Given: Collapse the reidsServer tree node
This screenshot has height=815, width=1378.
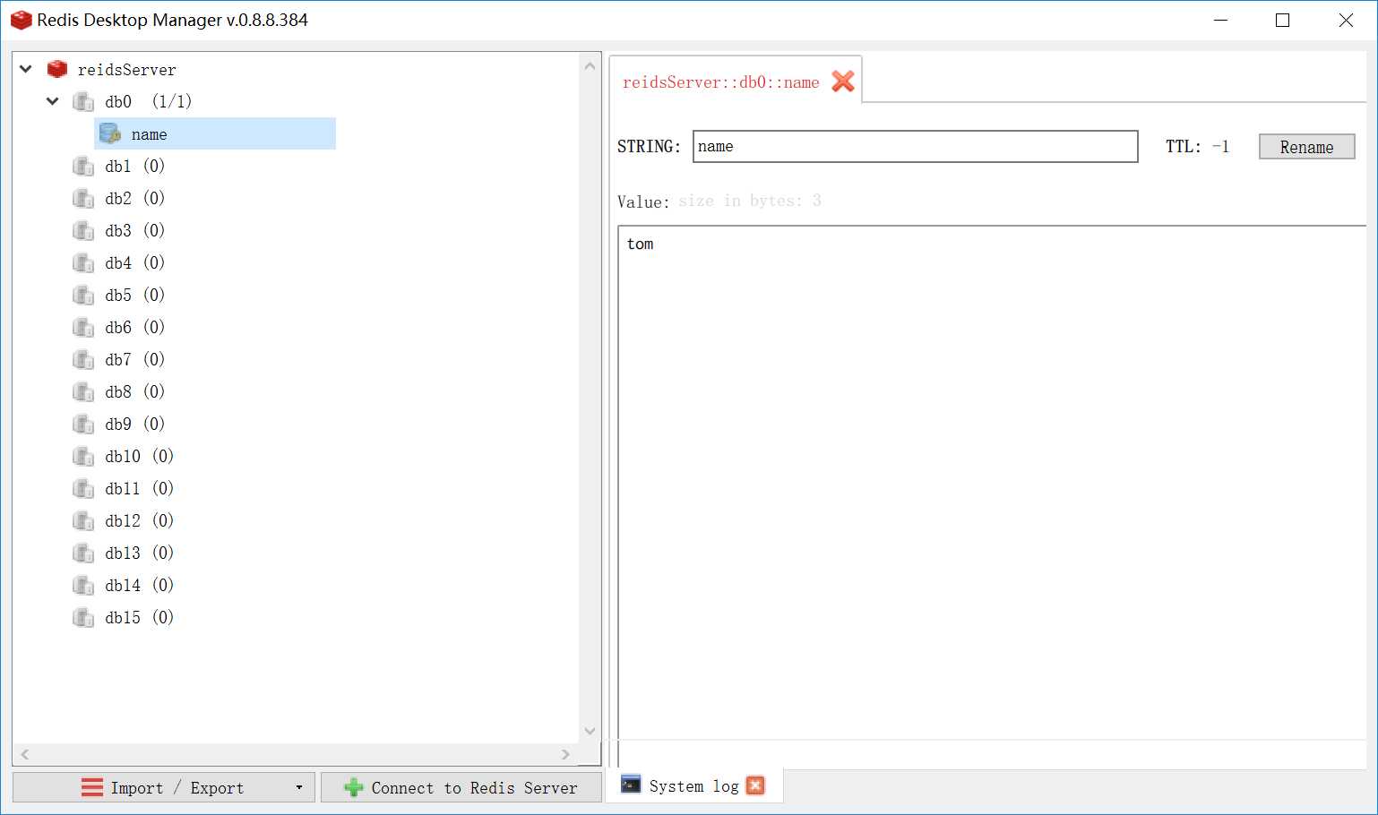Looking at the screenshot, I should point(26,69).
